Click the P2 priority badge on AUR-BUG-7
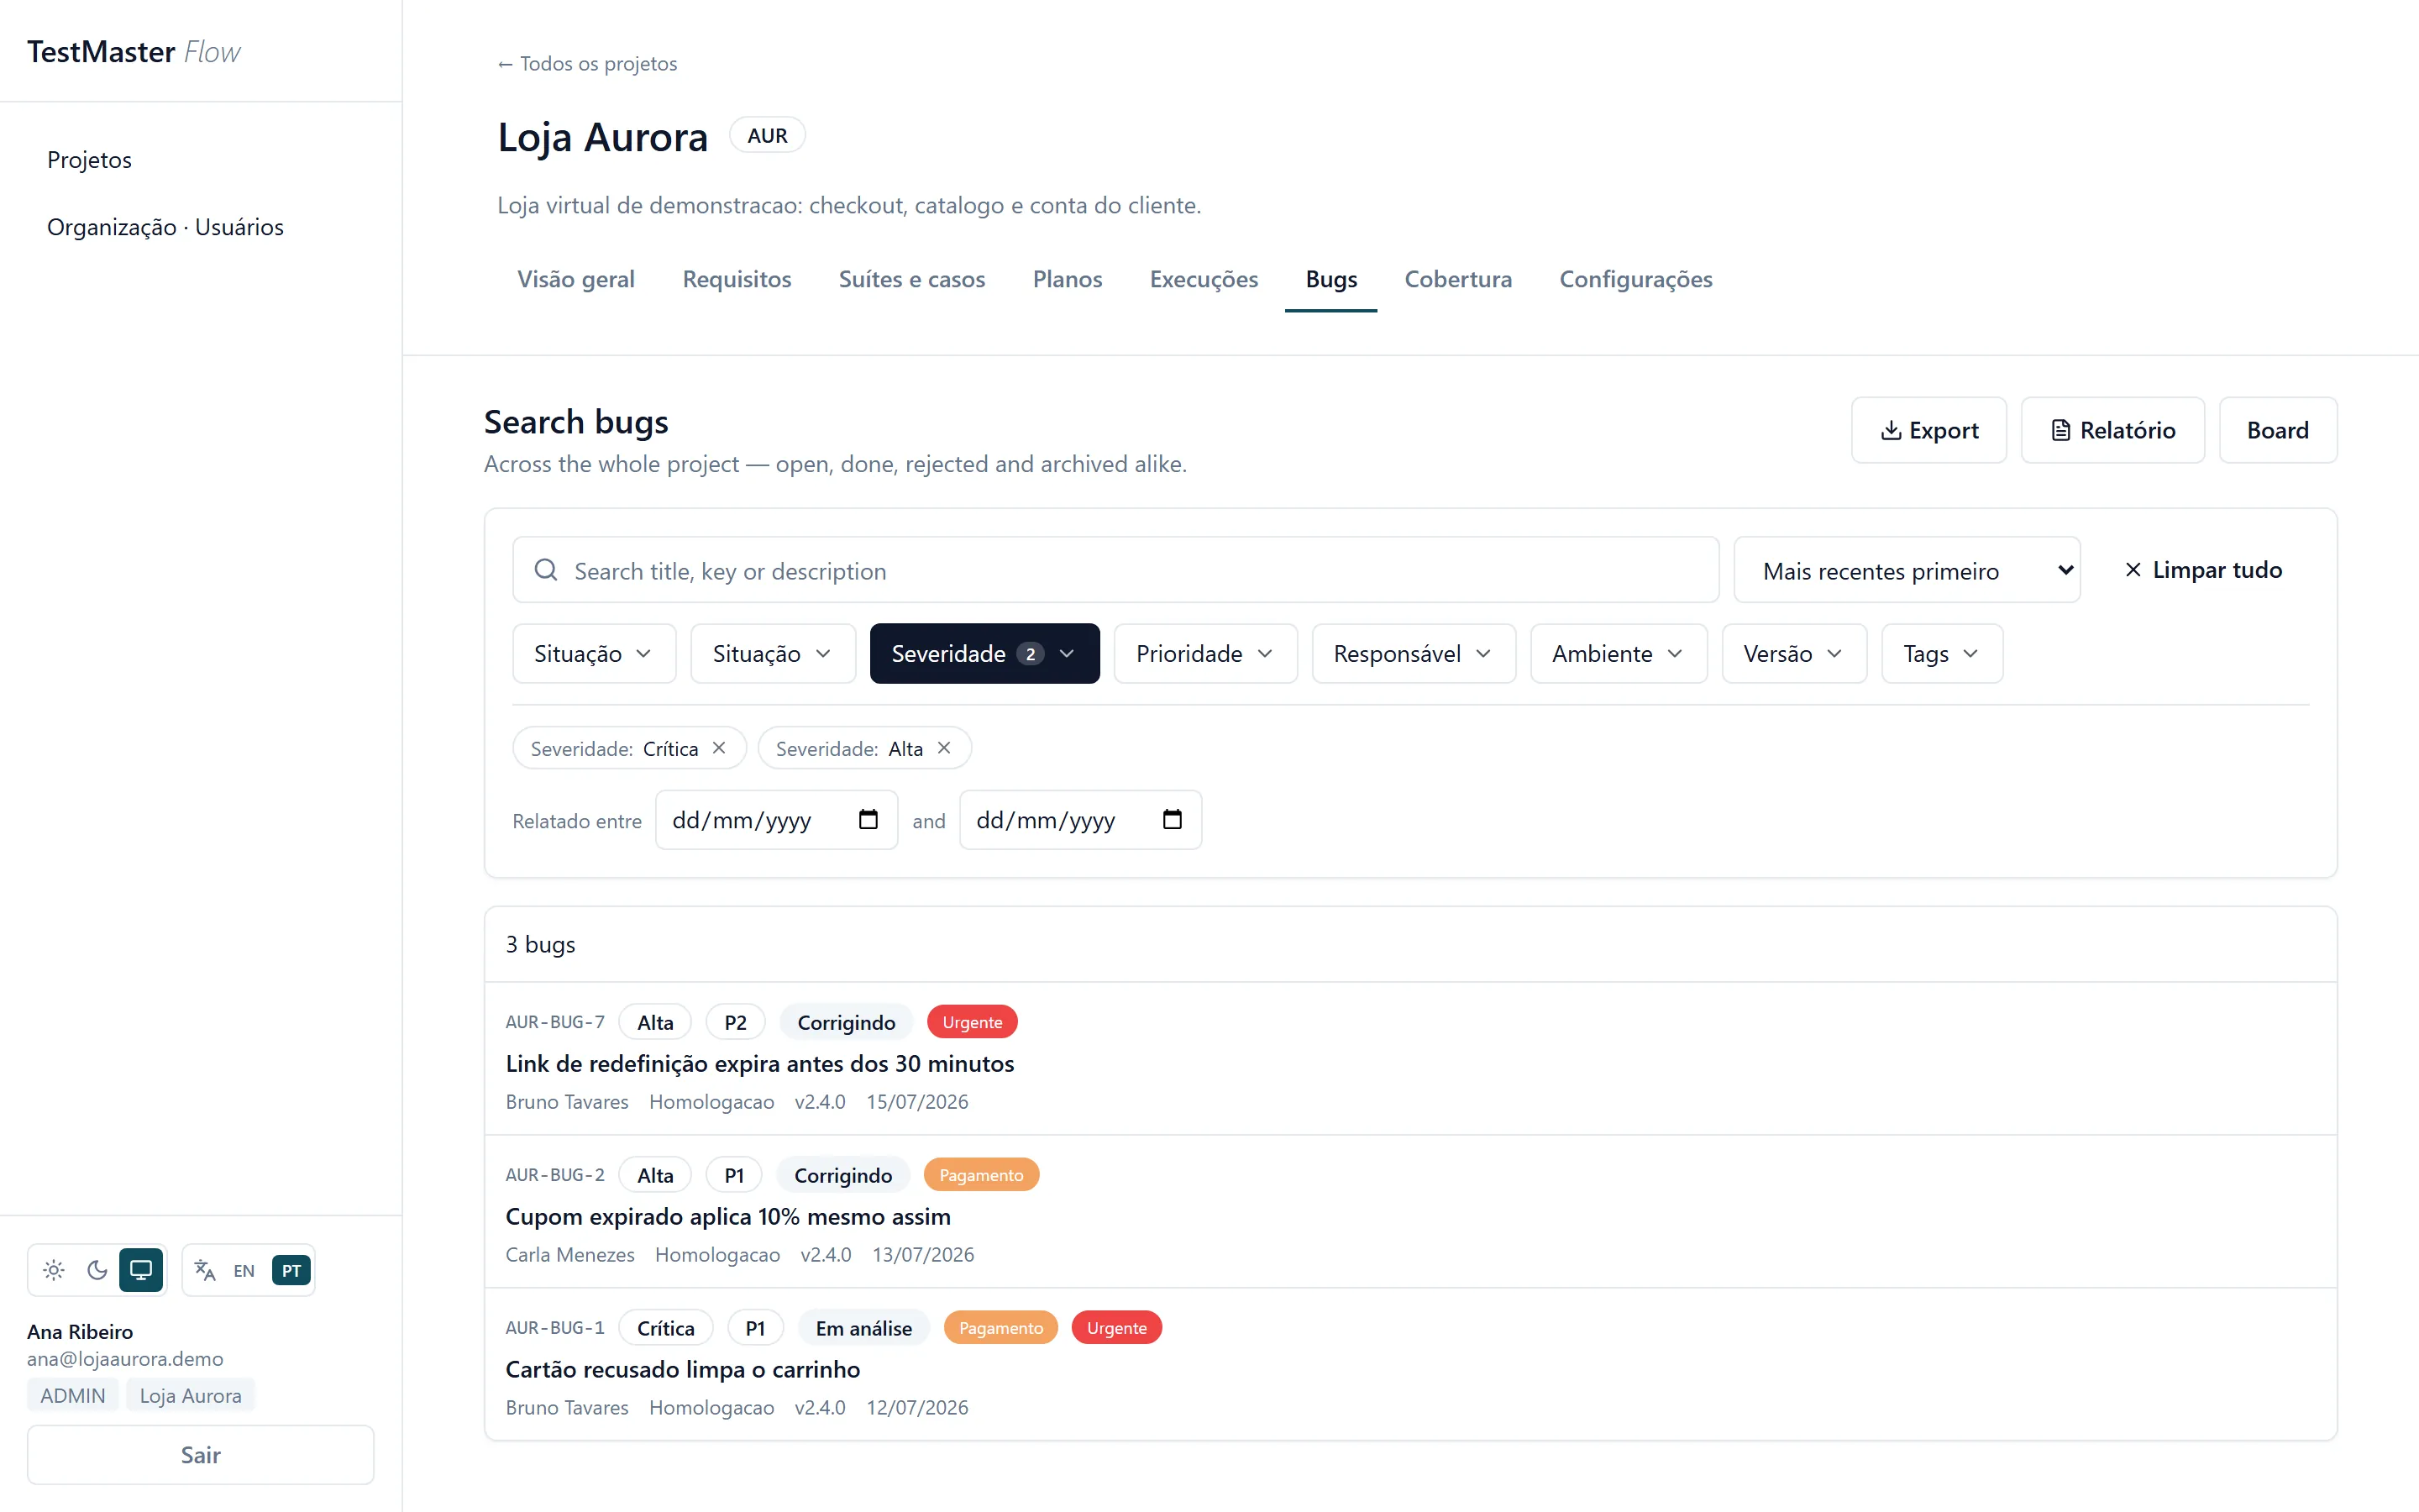 (736, 1022)
